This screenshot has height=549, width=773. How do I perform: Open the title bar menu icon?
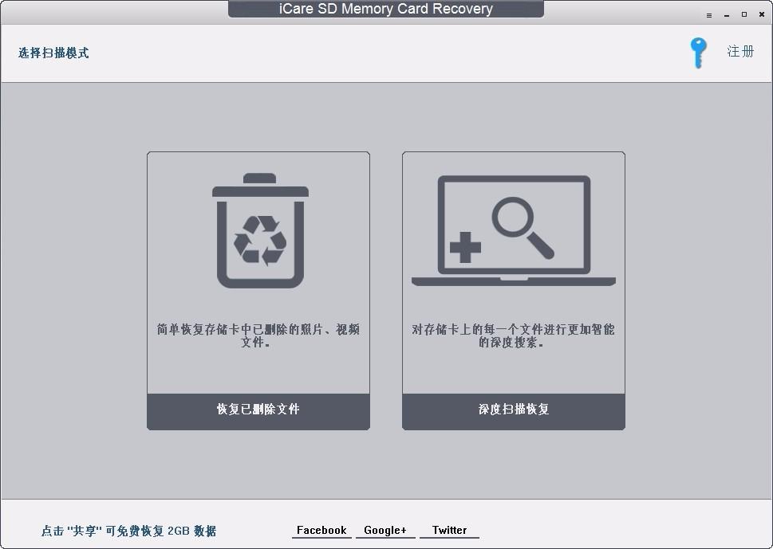pos(709,15)
